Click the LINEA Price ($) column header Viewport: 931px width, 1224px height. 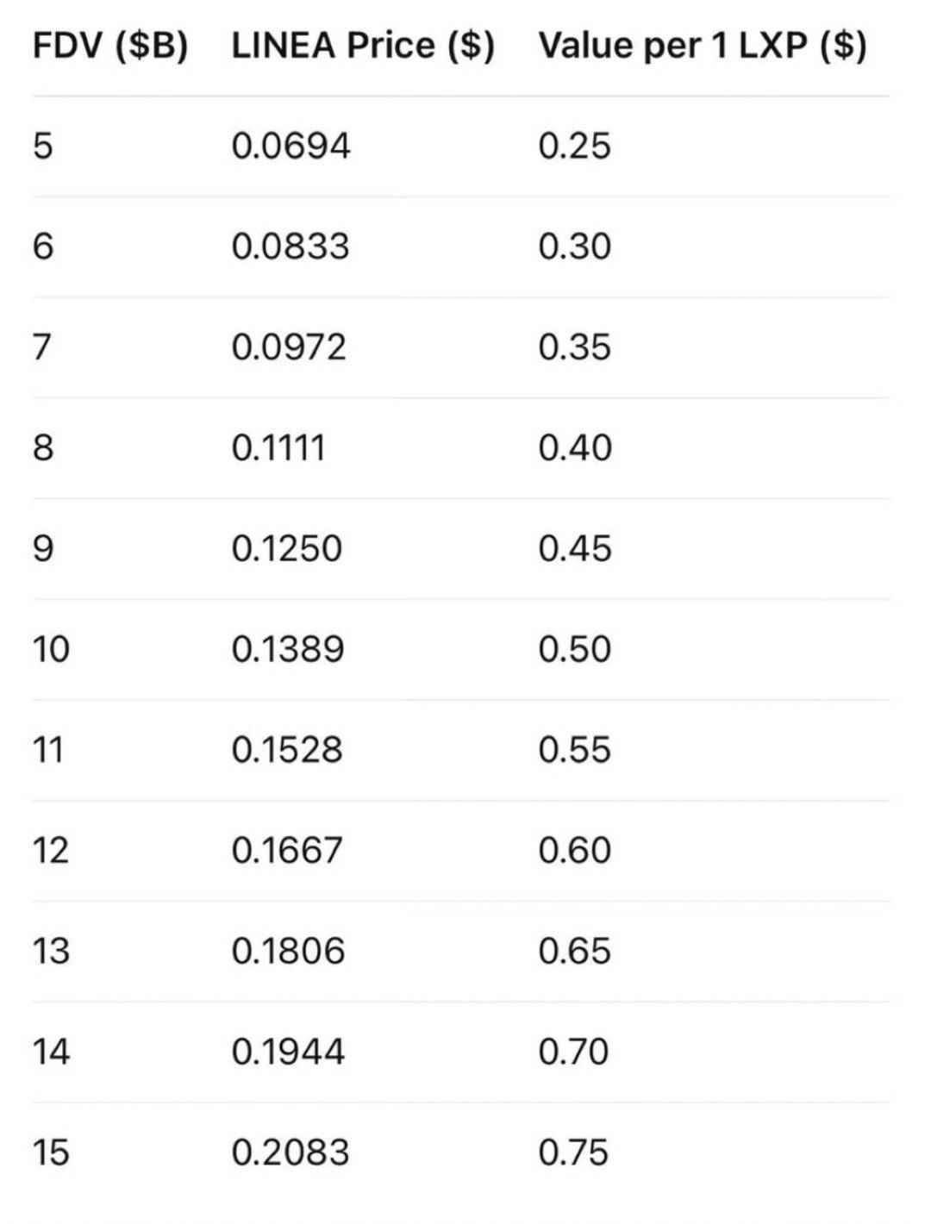(x=363, y=46)
